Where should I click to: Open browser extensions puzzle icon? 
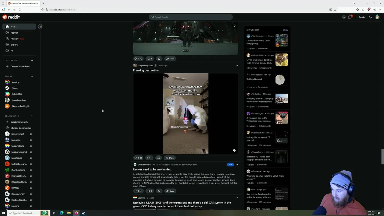point(363,10)
